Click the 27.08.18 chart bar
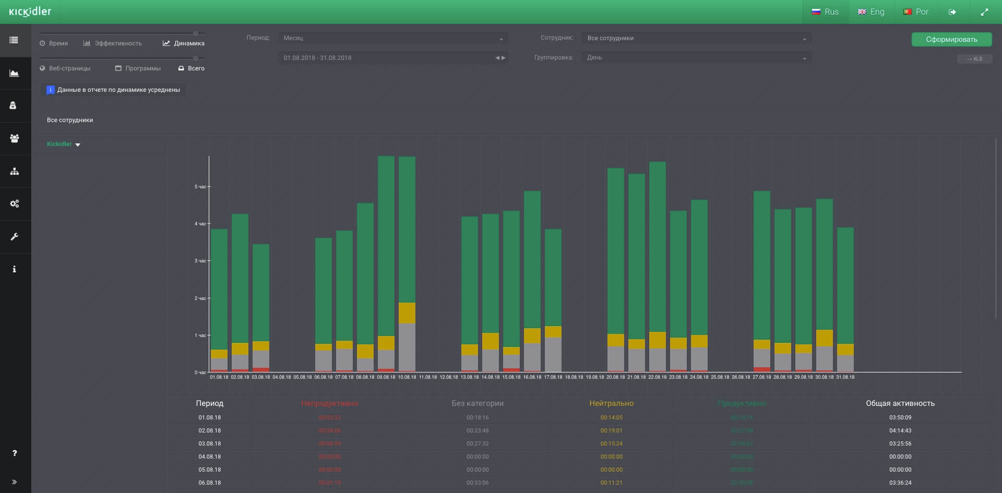Viewport: 1002px width, 493px height. [x=762, y=281]
